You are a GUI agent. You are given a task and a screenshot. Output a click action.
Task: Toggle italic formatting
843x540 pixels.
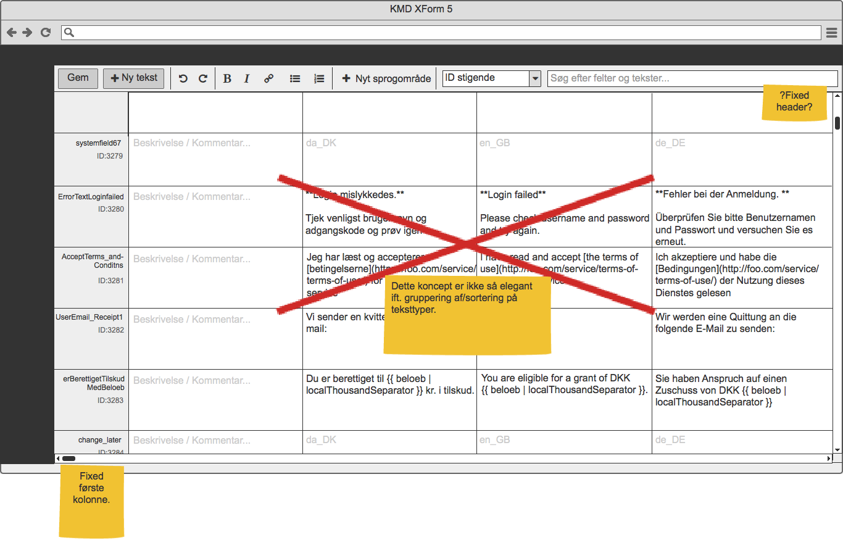(x=247, y=78)
